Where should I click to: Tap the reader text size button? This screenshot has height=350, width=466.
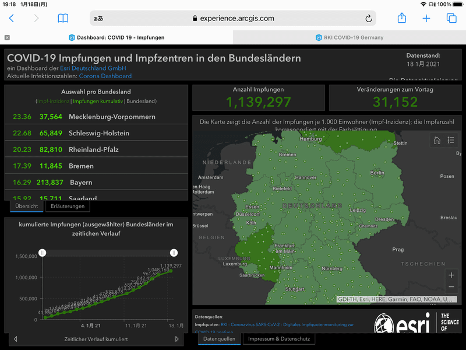(x=98, y=19)
